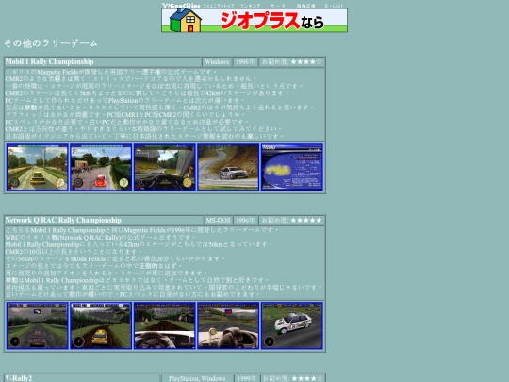
Task: Open the サーチ link
Action: [x=278, y=6]
